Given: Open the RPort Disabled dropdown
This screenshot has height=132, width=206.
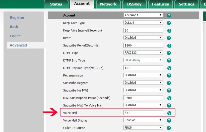Looking at the screenshot, I should (143, 38).
